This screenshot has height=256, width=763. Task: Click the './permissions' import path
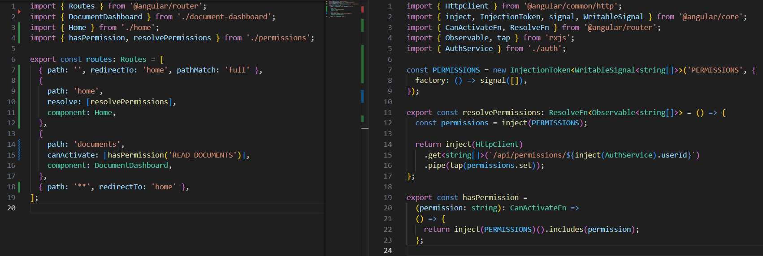(277, 38)
